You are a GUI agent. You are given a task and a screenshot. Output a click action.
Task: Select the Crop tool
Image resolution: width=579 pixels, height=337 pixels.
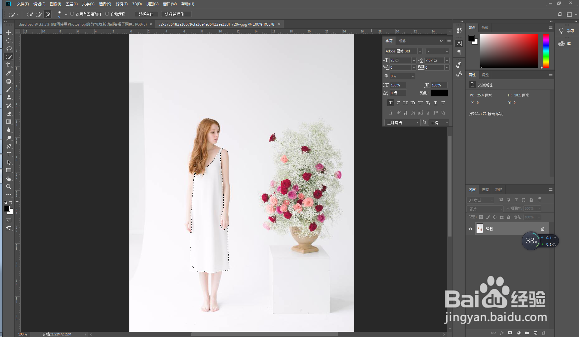pos(9,65)
